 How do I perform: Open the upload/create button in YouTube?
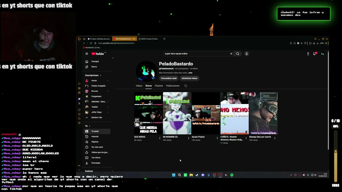pos(308,54)
